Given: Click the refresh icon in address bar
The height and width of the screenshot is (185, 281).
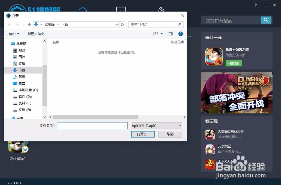Looking at the screenshot, I should click(x=122, y=24).
